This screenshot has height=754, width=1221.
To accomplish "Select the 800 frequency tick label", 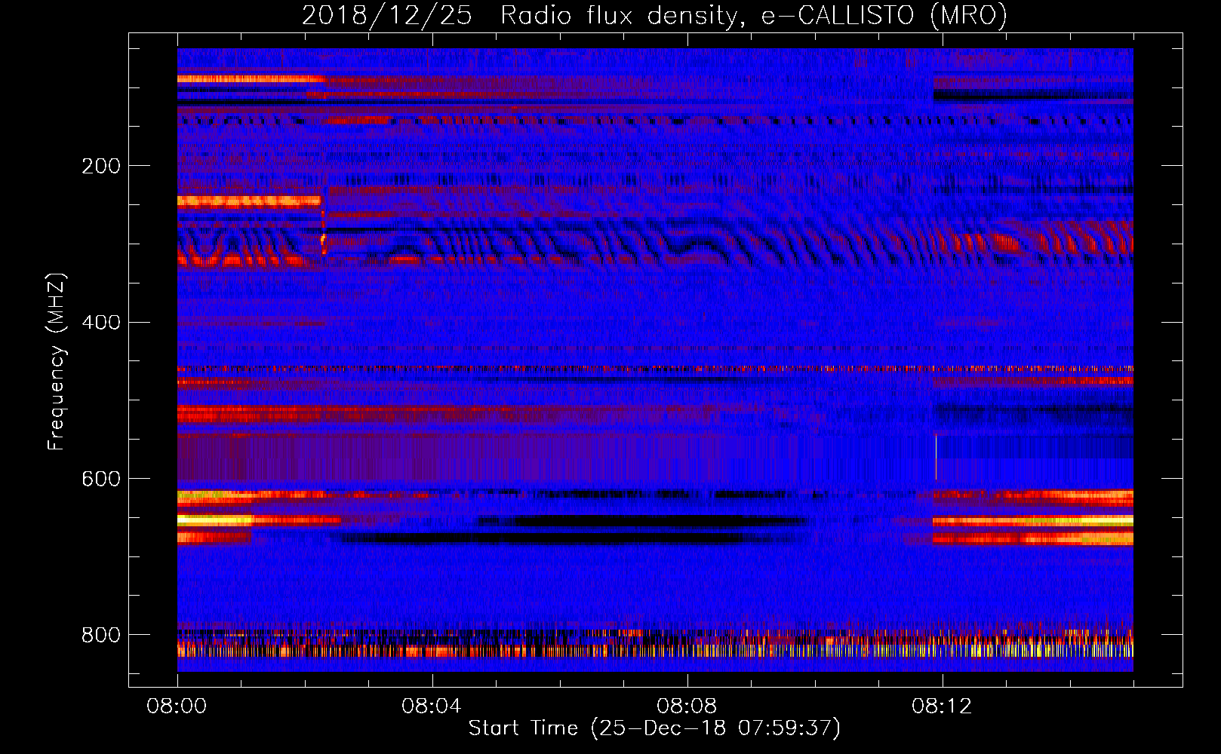I will pyautogui.click(x=101, y=635).
